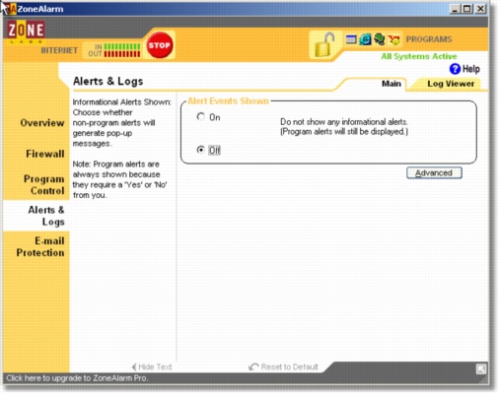
Task: Click the blue Help question mark icon
Action: tap(455, 69)
